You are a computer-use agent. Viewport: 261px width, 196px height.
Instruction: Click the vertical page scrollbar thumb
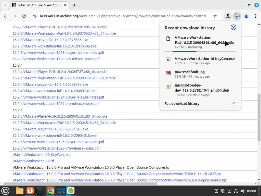pos(259,117)
